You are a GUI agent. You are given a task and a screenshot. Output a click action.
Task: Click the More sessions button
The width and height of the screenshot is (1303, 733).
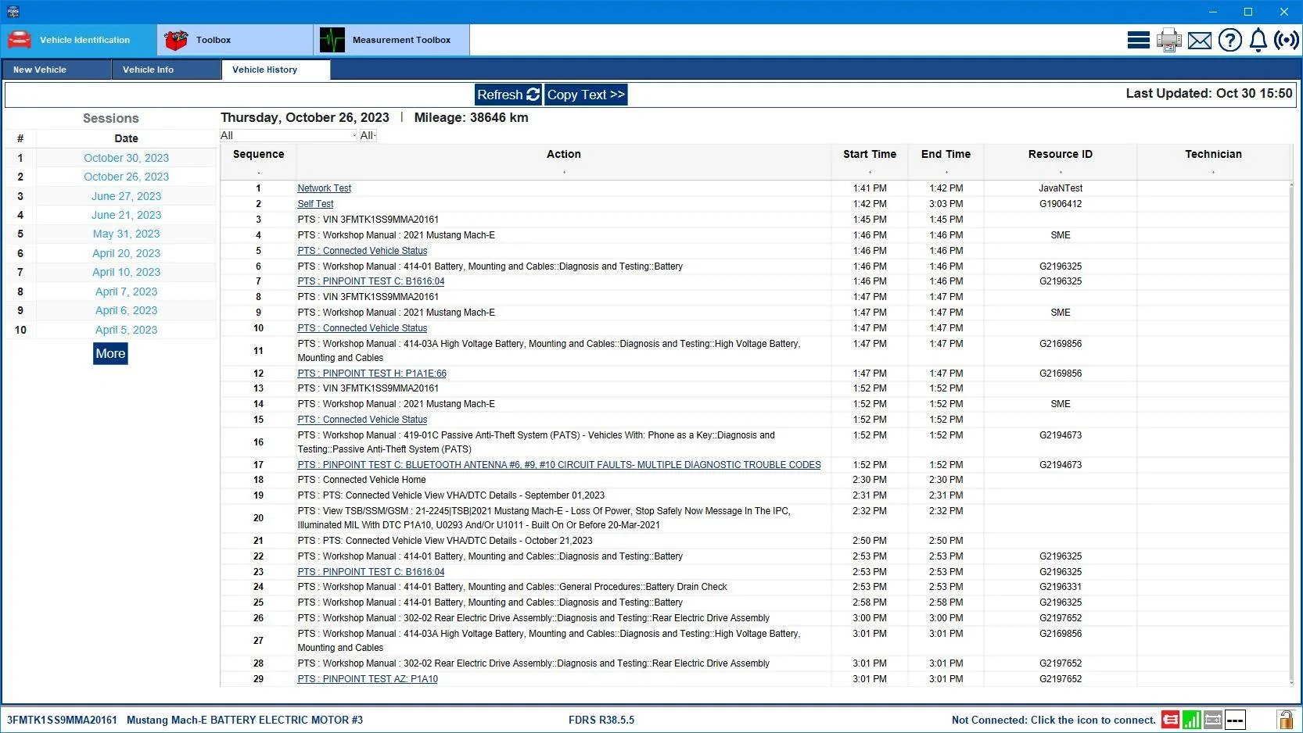[110, 353]
